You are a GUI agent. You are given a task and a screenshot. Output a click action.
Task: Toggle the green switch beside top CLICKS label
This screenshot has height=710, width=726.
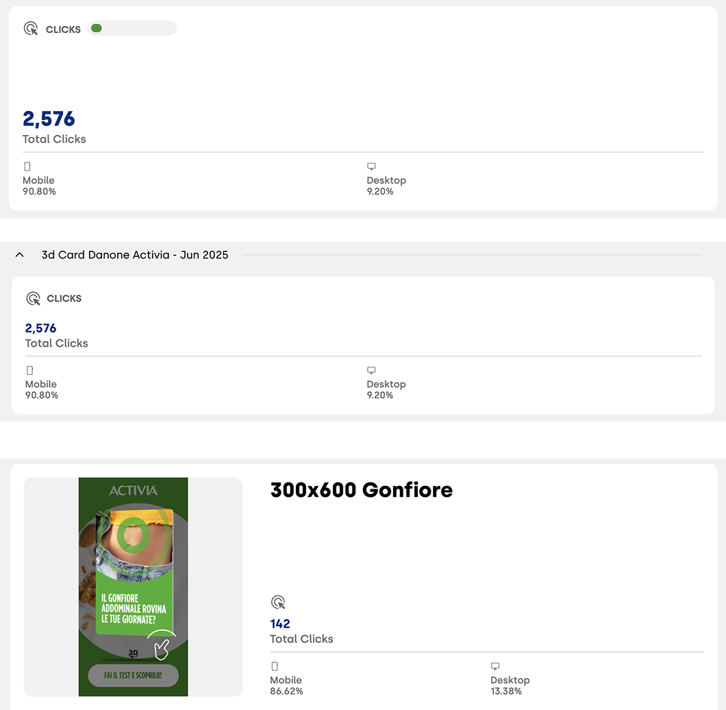coord(132,28)
